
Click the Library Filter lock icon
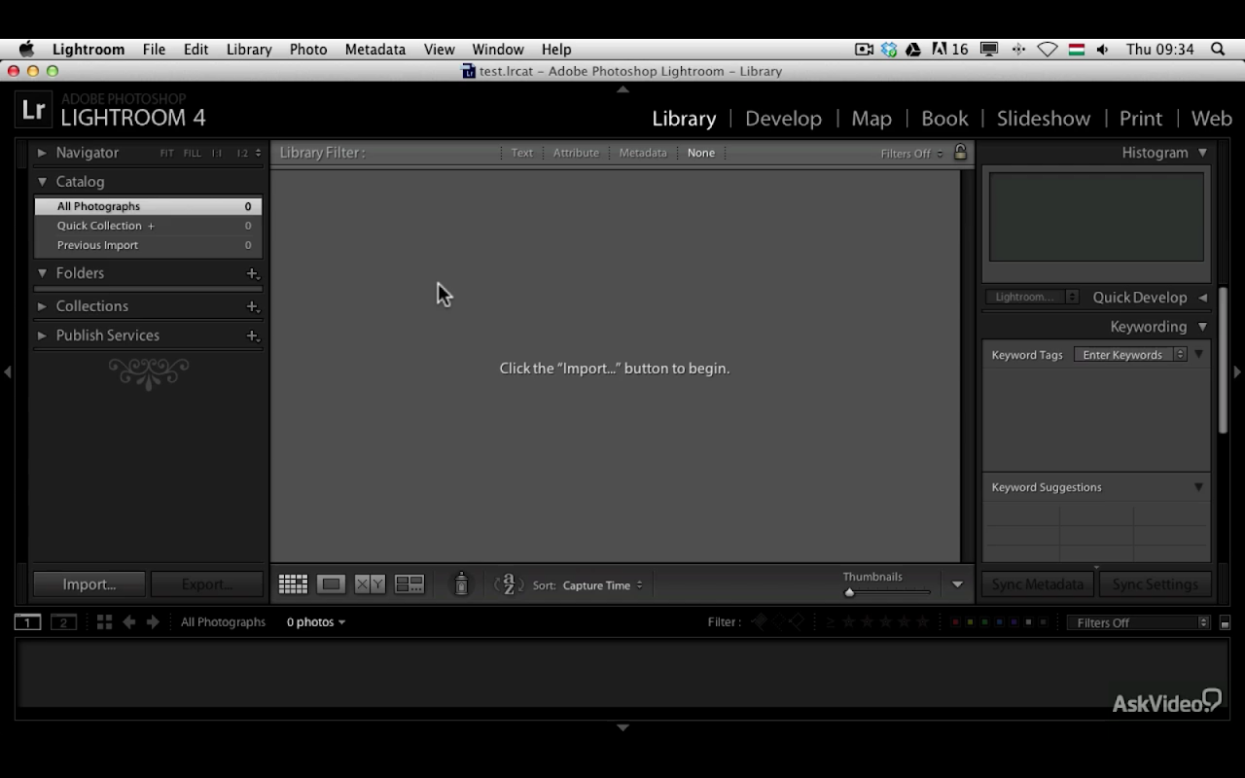click(x=960, y=152)
